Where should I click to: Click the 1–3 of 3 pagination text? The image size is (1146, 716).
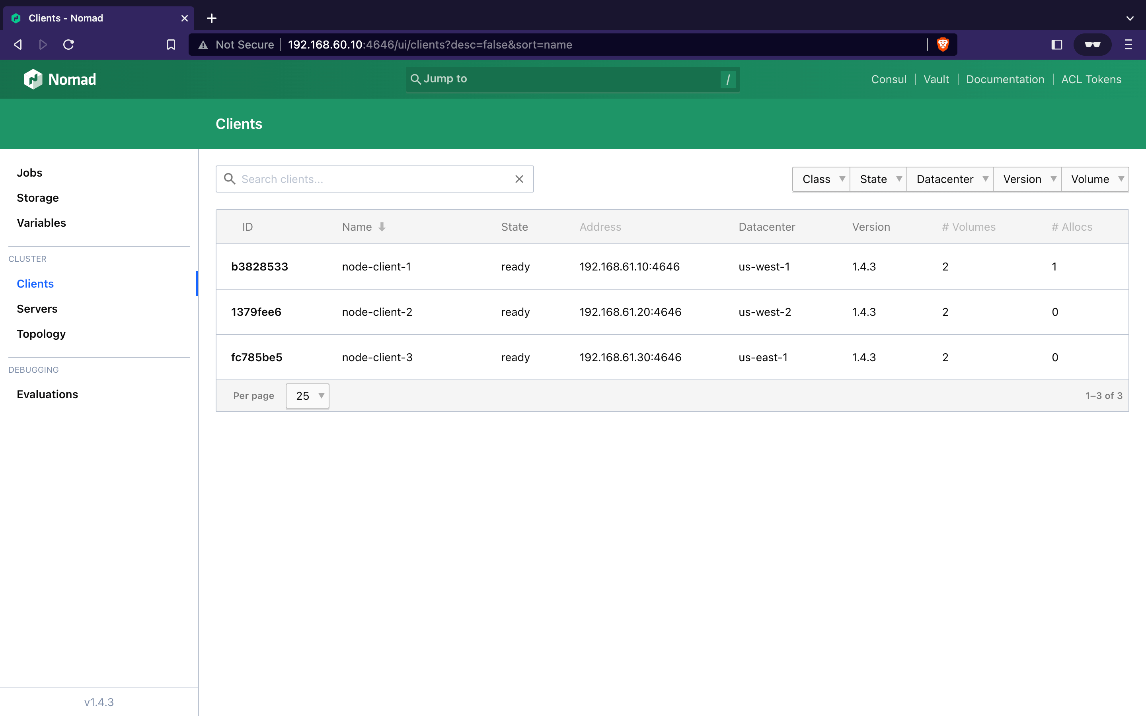(x=1104, y=396)
